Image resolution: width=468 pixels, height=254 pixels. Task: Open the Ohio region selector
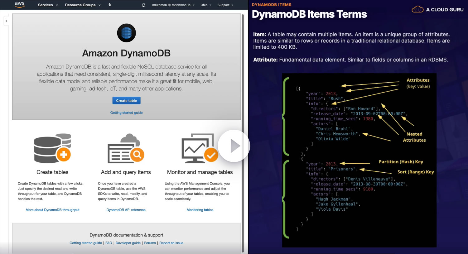coord(206,5)
